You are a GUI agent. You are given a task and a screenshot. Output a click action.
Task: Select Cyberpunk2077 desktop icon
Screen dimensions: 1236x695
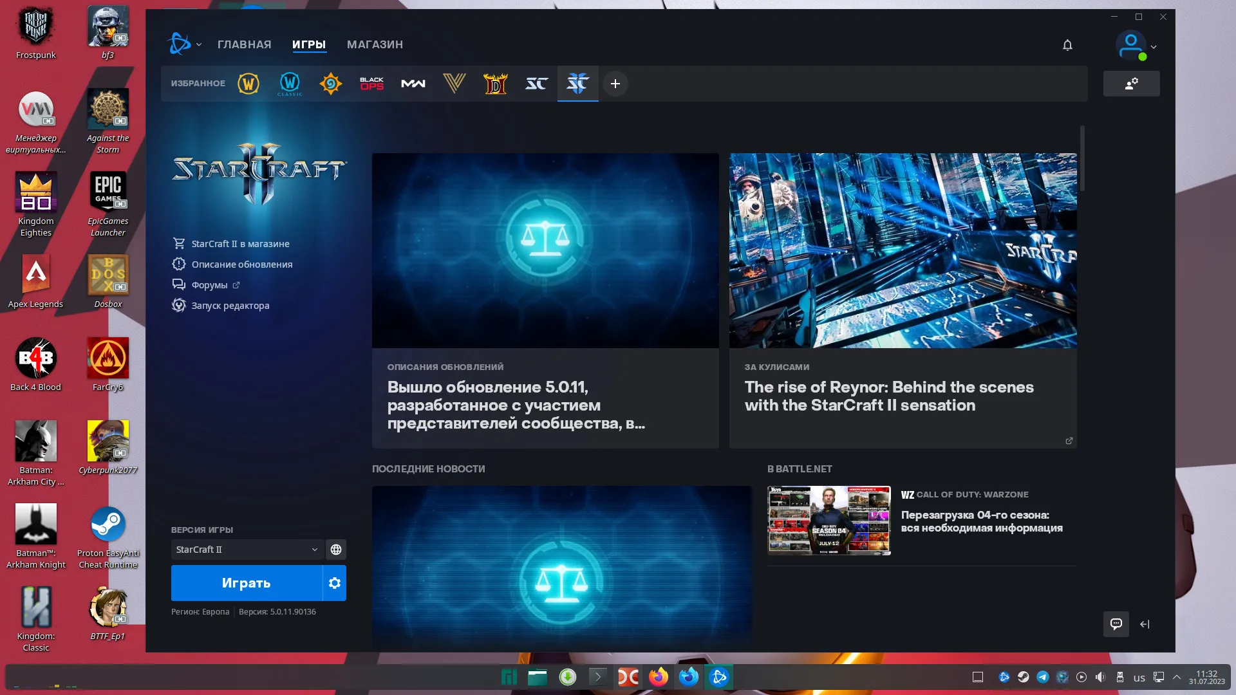(x=108, y=448)
